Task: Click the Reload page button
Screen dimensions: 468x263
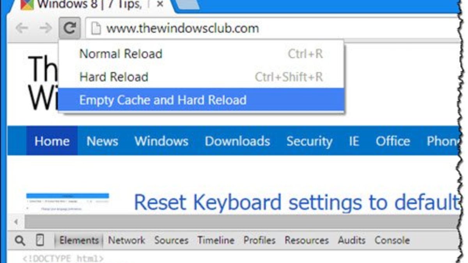Action: pos(70,28)
